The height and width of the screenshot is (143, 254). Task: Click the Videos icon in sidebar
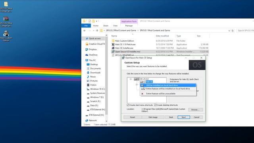point(88,85)
